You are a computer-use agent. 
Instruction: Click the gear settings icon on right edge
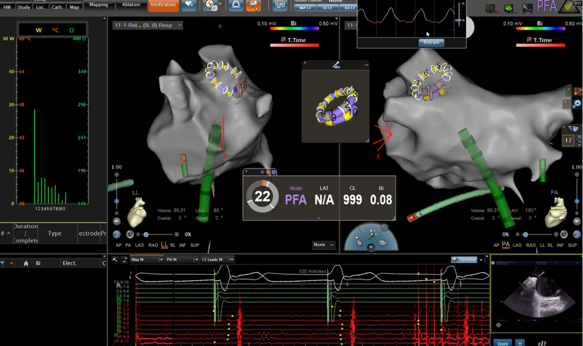577,104
